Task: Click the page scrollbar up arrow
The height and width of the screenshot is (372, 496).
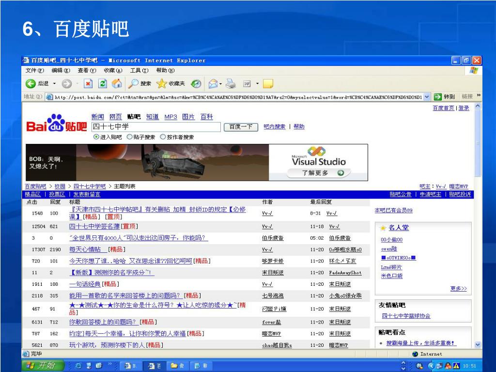Action: coord(478,106)
